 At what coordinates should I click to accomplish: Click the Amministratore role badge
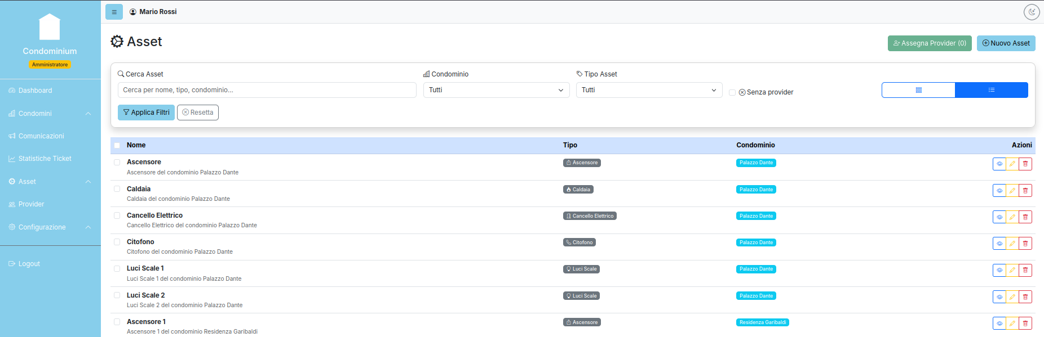[x=50, y=65]
